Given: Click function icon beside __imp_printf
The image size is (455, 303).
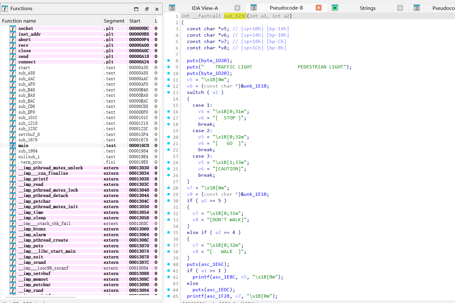Looking at the screenshot, I should [13, 179].
